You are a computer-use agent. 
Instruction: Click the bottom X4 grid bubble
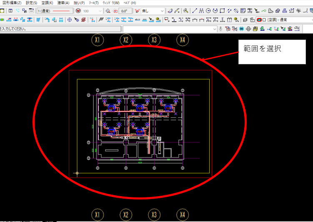(183, 215)
